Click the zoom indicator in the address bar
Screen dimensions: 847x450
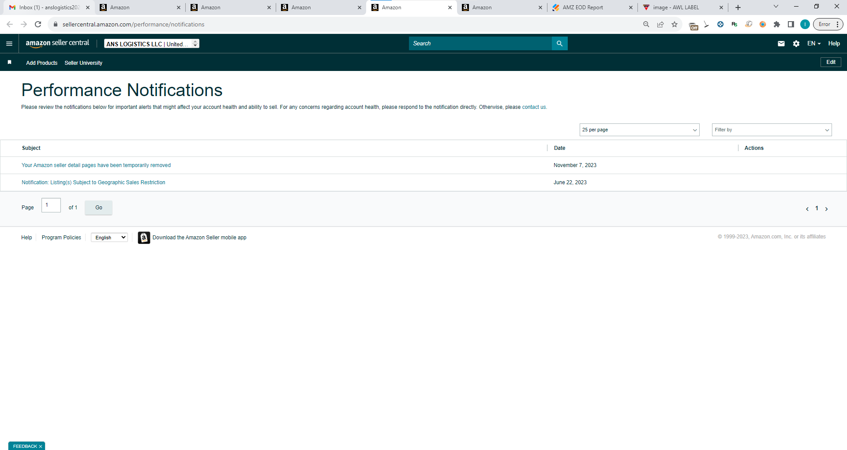coord(646,24)
